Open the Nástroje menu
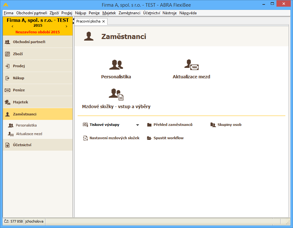Viewport: 293px width, 228px height. click(x=170, y=13)
